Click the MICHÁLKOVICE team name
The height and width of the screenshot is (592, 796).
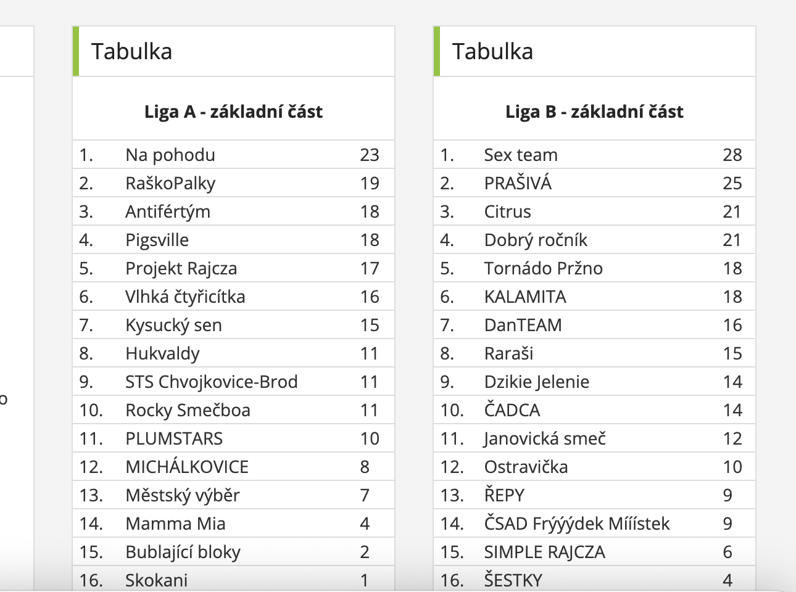[187, 467]
